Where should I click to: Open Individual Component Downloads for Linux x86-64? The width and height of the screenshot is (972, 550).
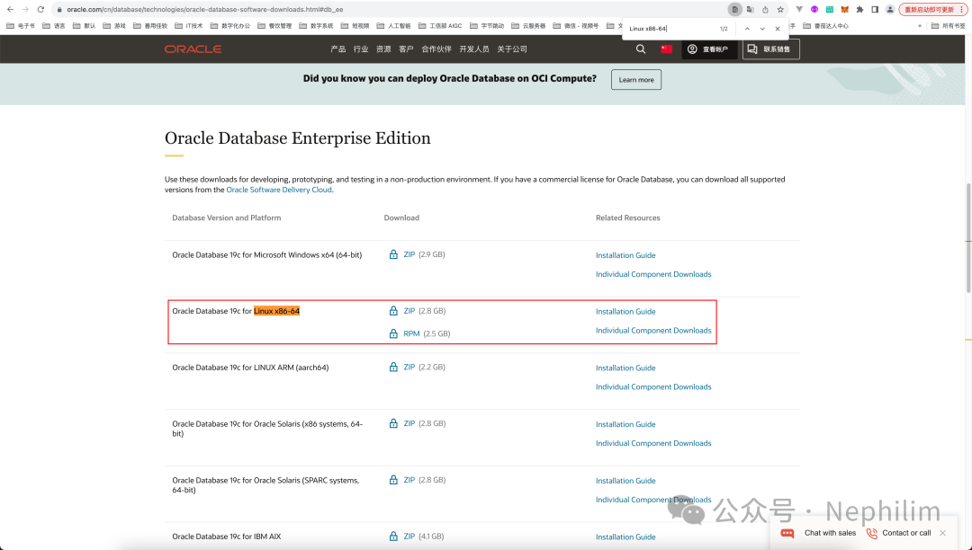(653, 331)
